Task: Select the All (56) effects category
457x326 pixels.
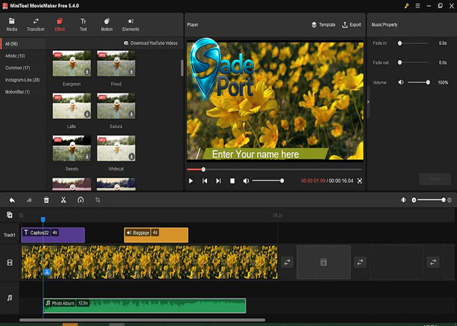Action: coord(23,44)
